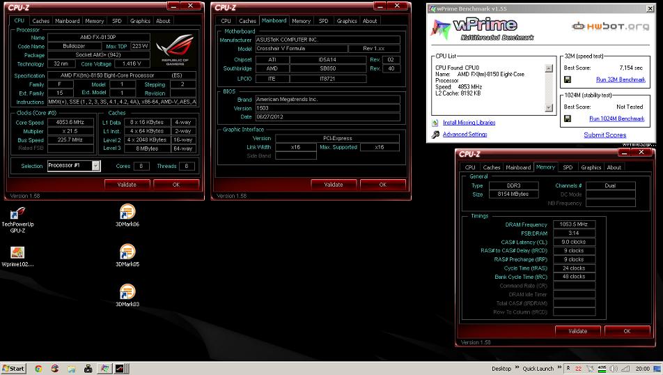Click the Bus Speed 225.7 MHz field

70,139
